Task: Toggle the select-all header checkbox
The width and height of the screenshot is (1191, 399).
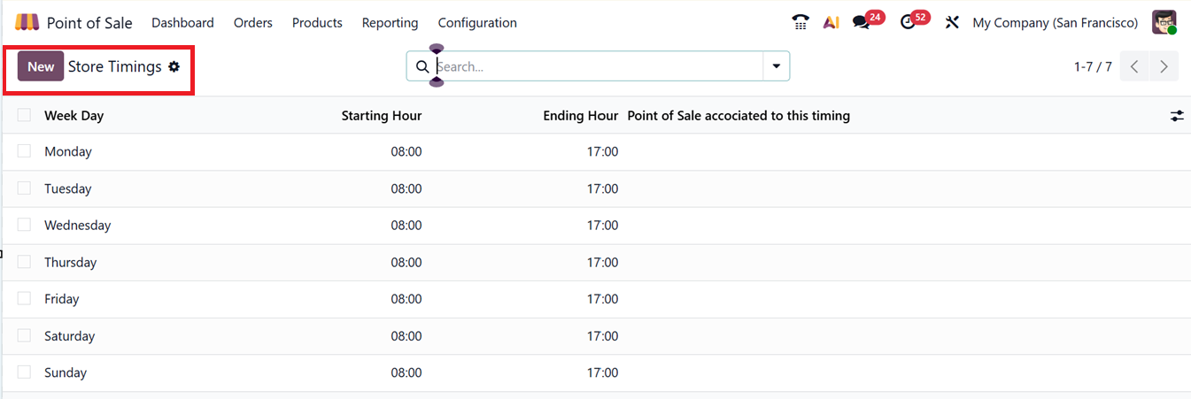Action: (24, 115)
